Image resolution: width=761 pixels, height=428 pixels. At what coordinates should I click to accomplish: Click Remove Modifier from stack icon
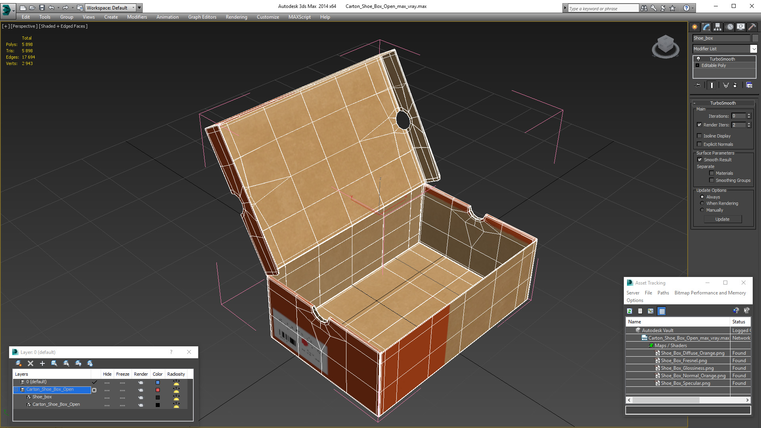pos(735,85)
